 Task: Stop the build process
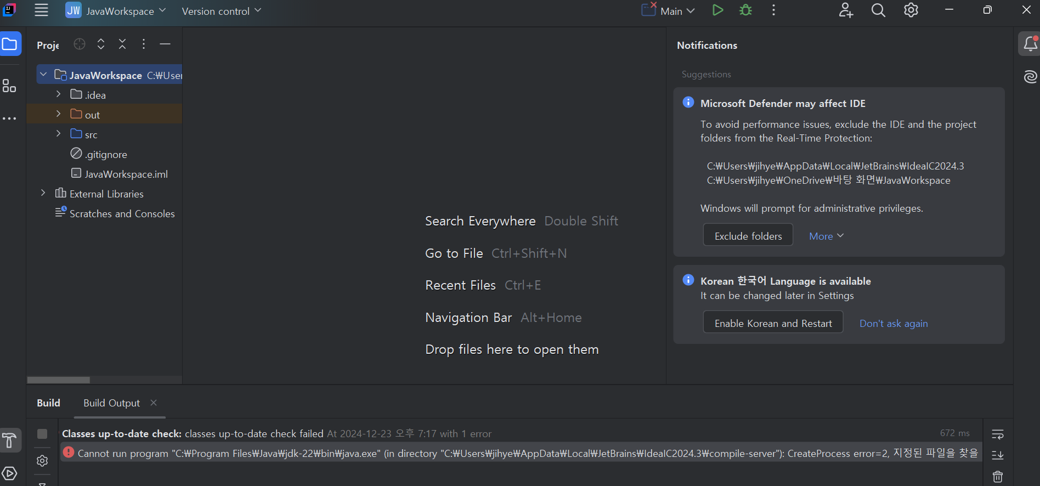click(x=42, y=434)
